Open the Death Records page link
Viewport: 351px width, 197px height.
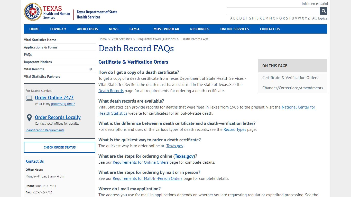point(111,91)
